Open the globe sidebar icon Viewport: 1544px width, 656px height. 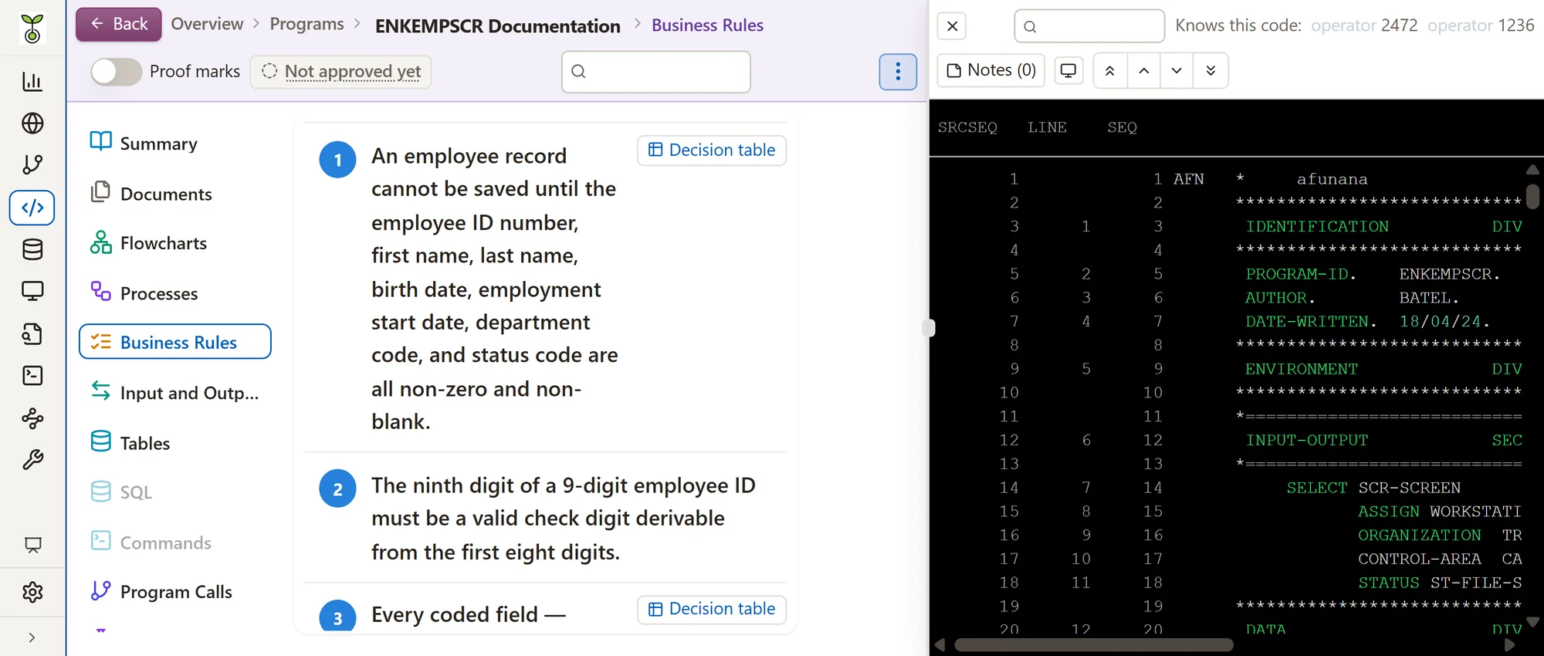(x=32, y=123)
